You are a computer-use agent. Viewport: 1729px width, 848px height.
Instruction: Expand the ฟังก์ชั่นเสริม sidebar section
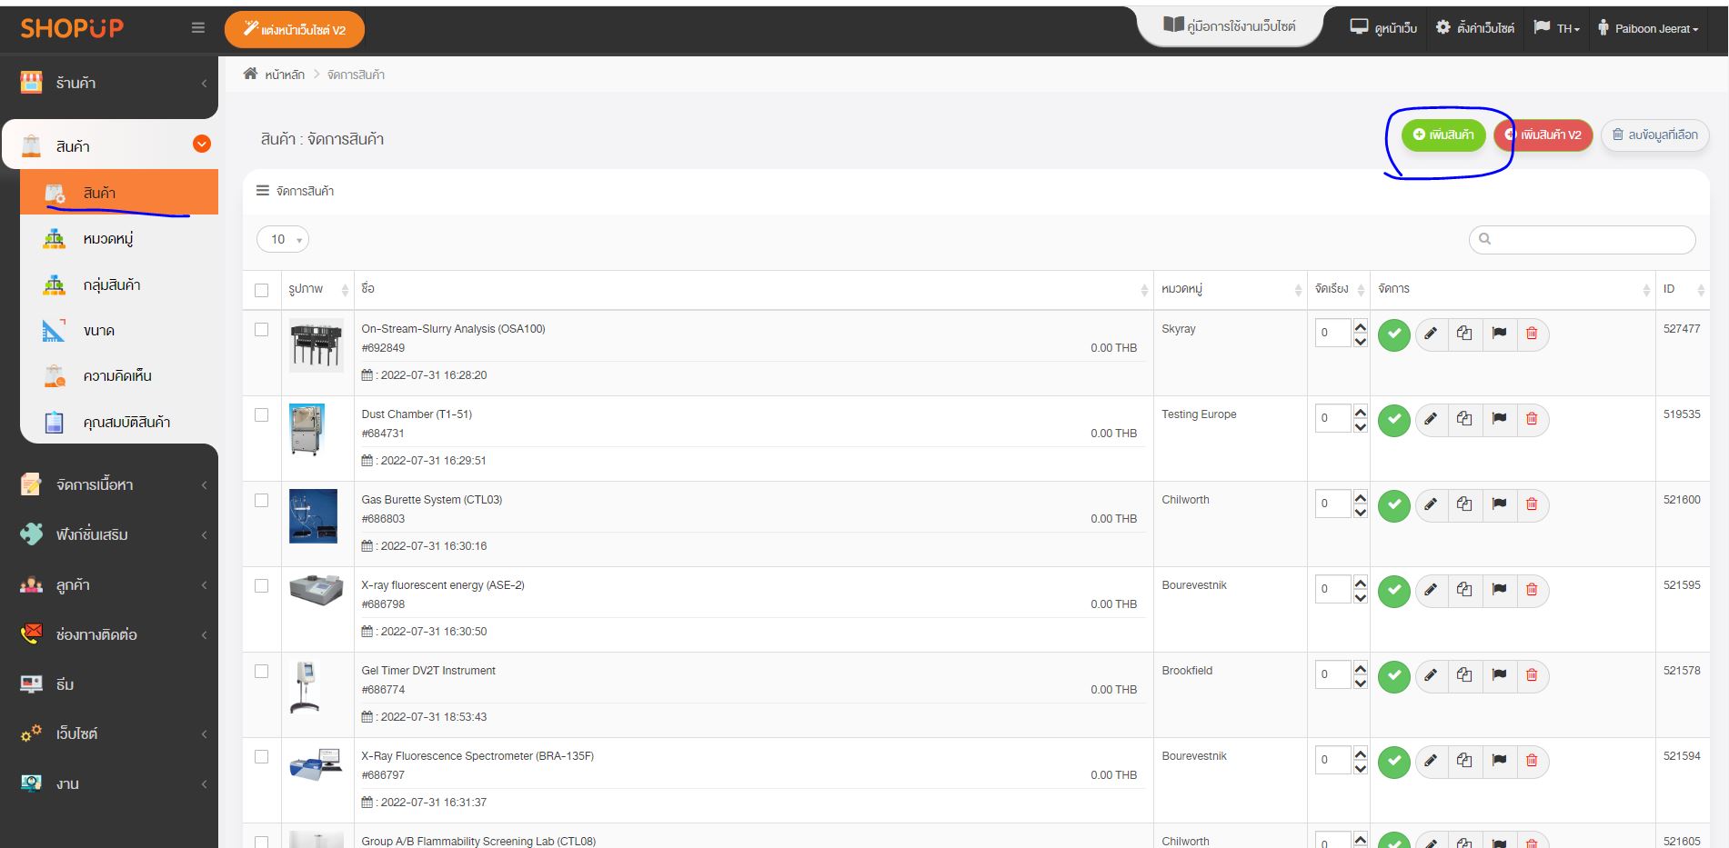tap(109, 534)
